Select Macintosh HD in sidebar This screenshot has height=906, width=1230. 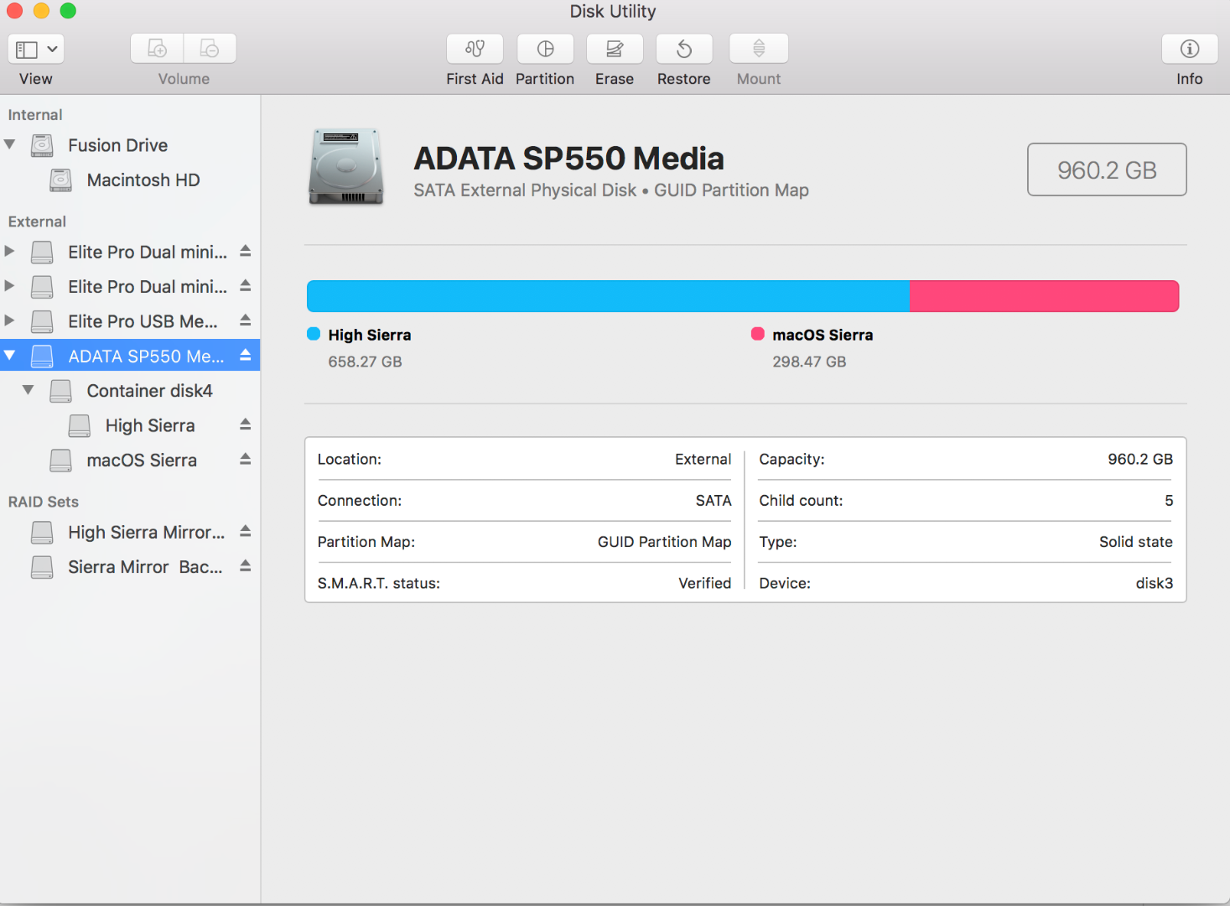[x=143, y=180]
